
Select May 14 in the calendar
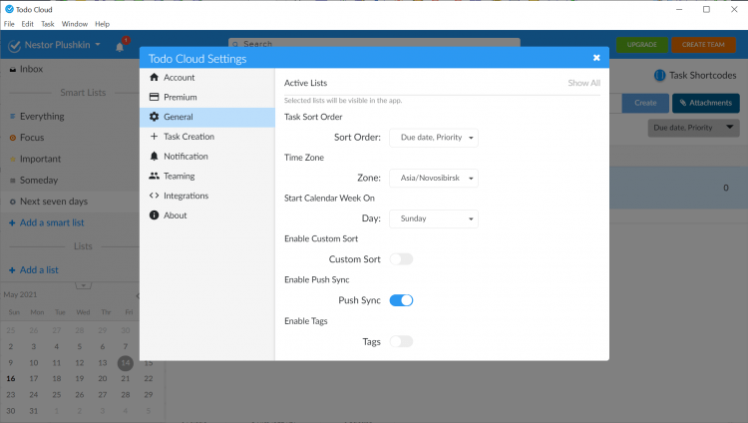(126, 363)
